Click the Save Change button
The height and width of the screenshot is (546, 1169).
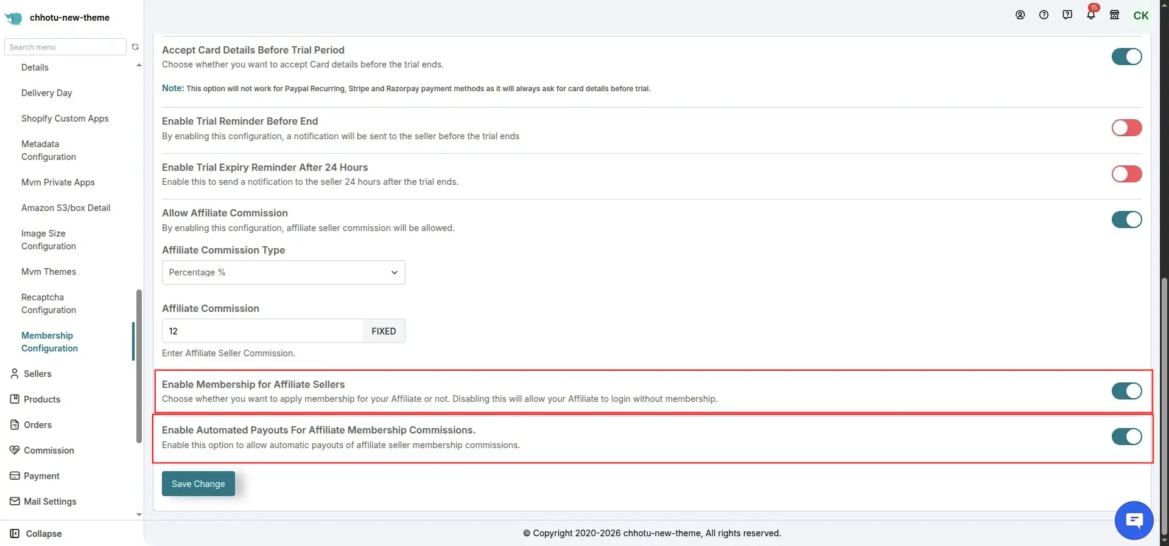(198, 484)
